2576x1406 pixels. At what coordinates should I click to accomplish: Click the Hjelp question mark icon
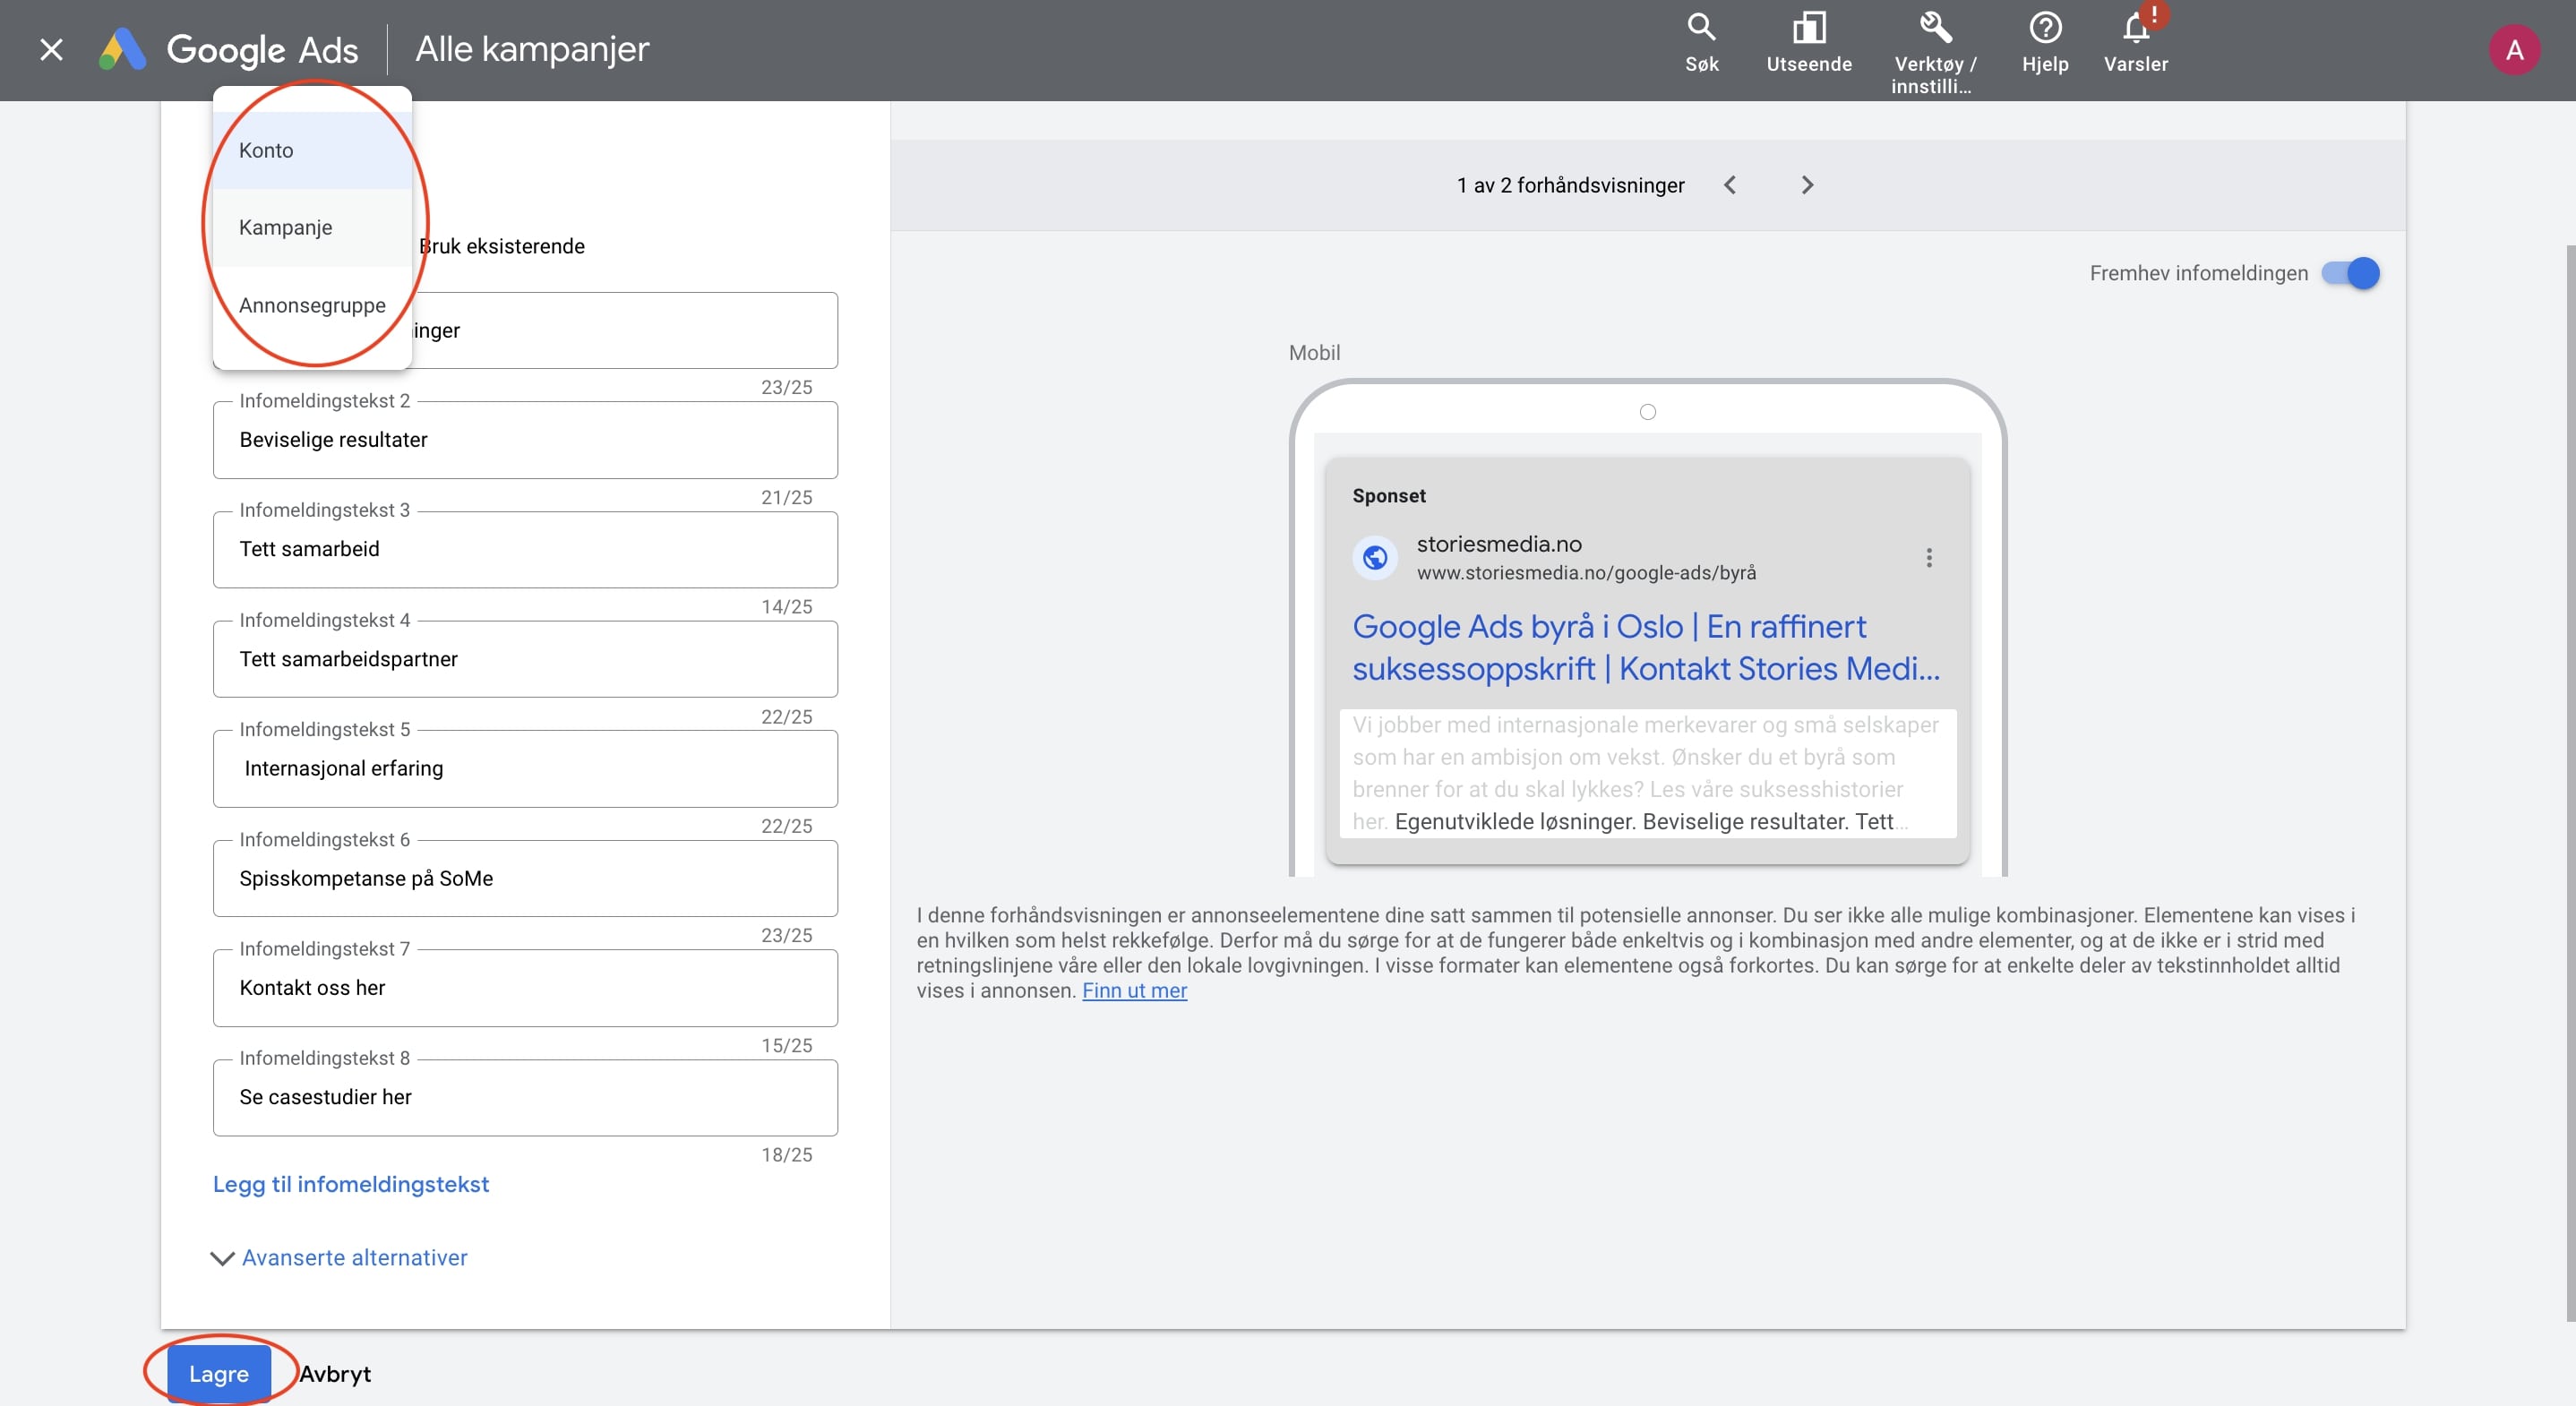pos(2044,29)
